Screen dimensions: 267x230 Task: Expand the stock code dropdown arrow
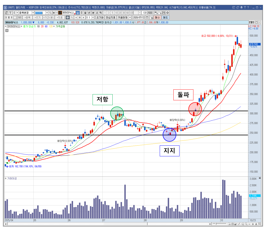(x=47, y=13)
